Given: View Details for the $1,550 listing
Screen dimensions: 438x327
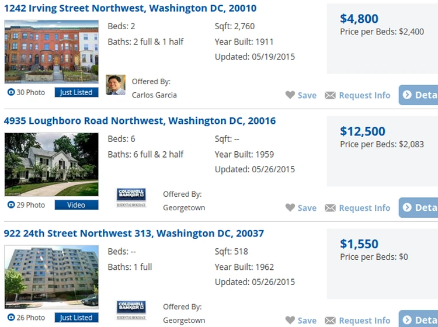Looking at the screenshot, I should [x=419, y=320].
